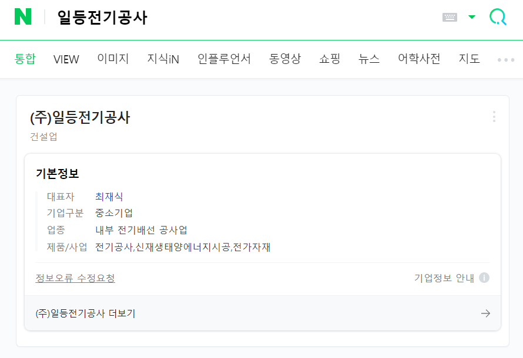Select the 통합 tab

point(25,59)
